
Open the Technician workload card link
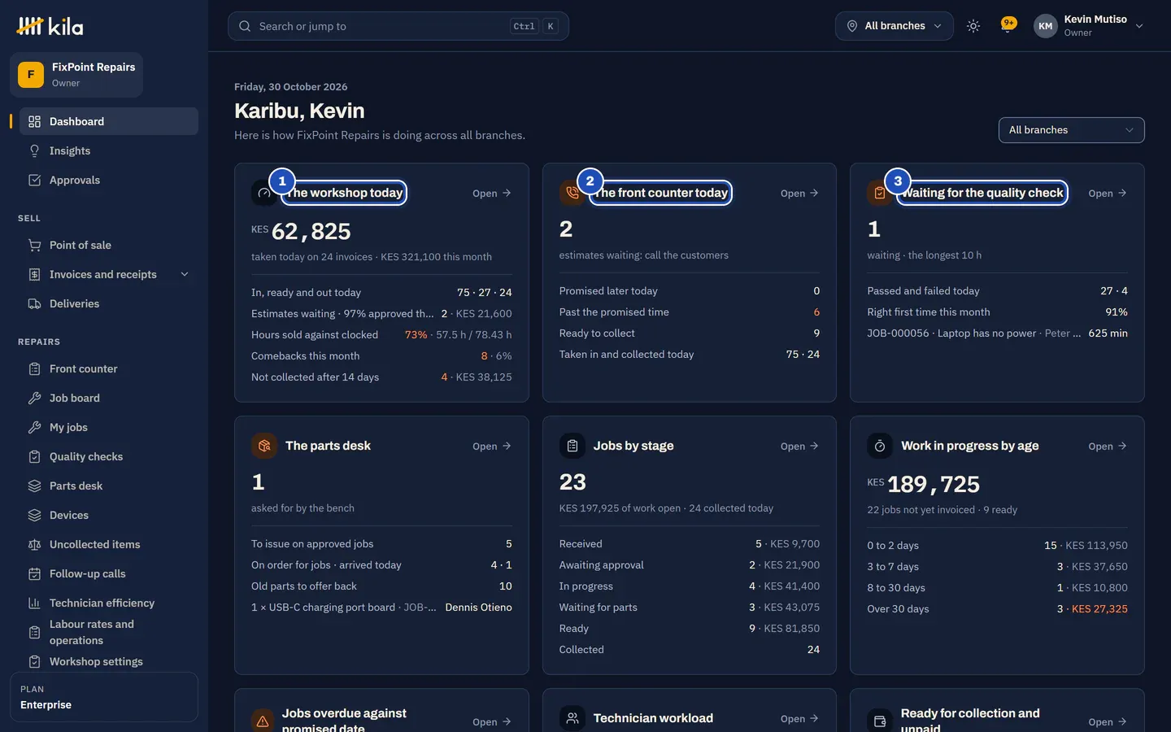pyautogui.click(x=800, y=718)
